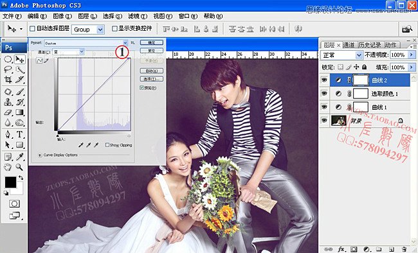The height and width of the screenshot is (253, 418).
Task: Switch to the 动作 tab
Action: point(390,45)
